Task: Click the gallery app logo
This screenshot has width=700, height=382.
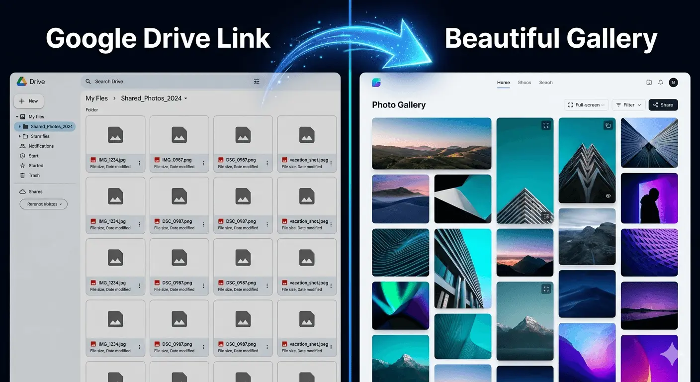Action: point(376,83)
